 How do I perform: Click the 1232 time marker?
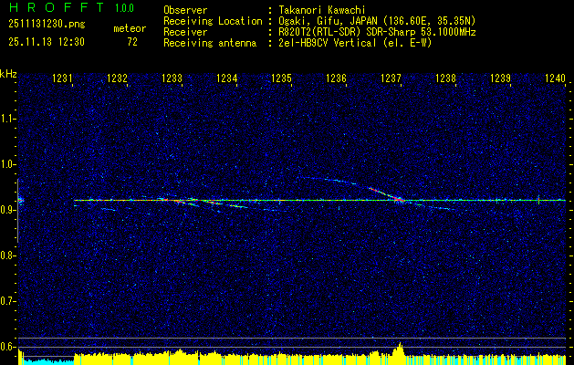[117, 78]
